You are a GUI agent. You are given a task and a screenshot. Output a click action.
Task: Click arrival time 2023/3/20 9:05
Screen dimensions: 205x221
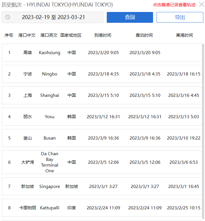pos(103,53)
